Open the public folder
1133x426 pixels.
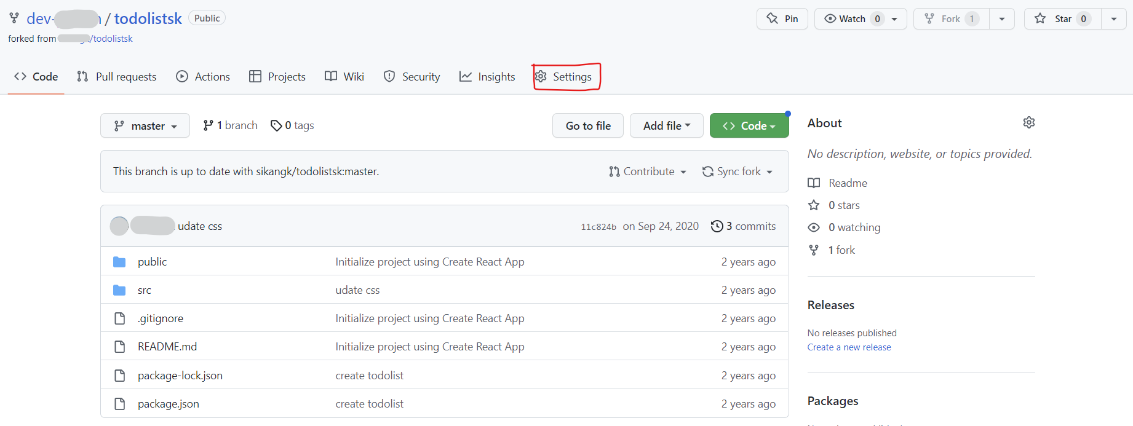tap(152, 262)
